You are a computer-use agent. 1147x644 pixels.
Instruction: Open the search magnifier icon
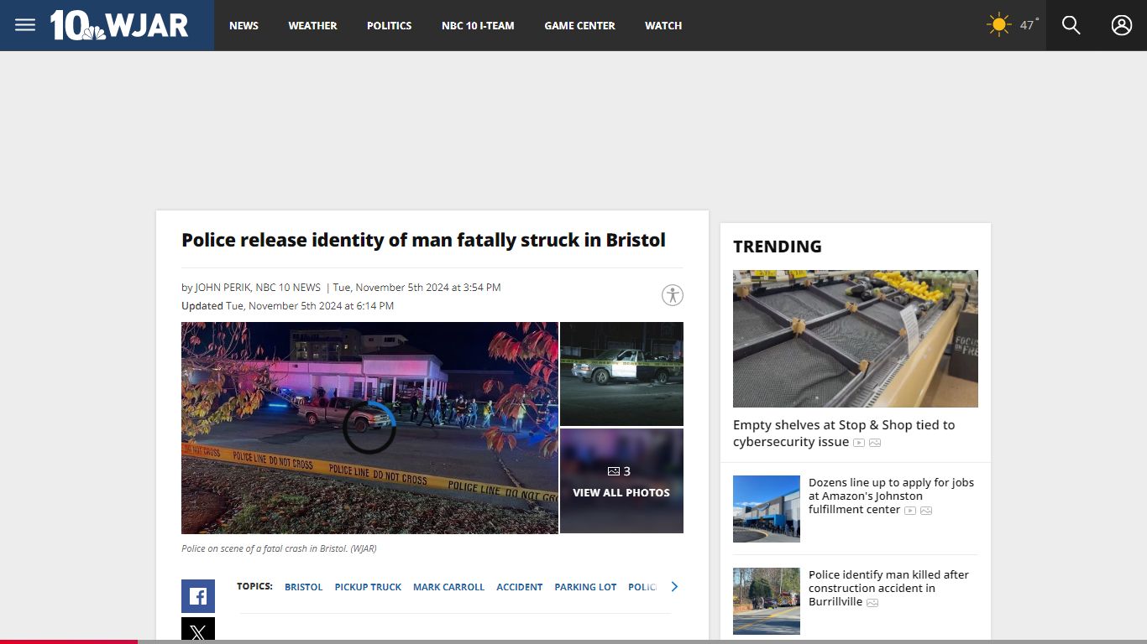coord(1071,25)
